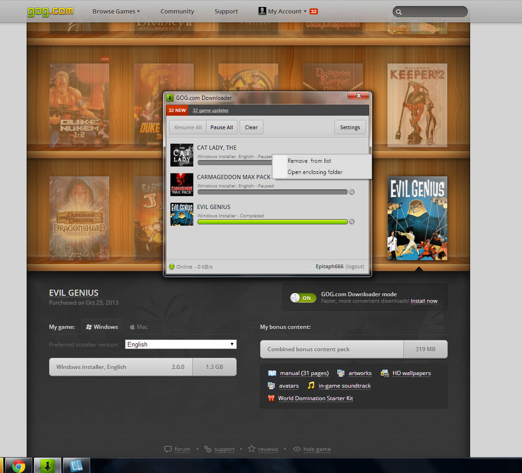Click the Cat Lady cover thumbnail
The image size is (522, 473).
click(182, 155)
